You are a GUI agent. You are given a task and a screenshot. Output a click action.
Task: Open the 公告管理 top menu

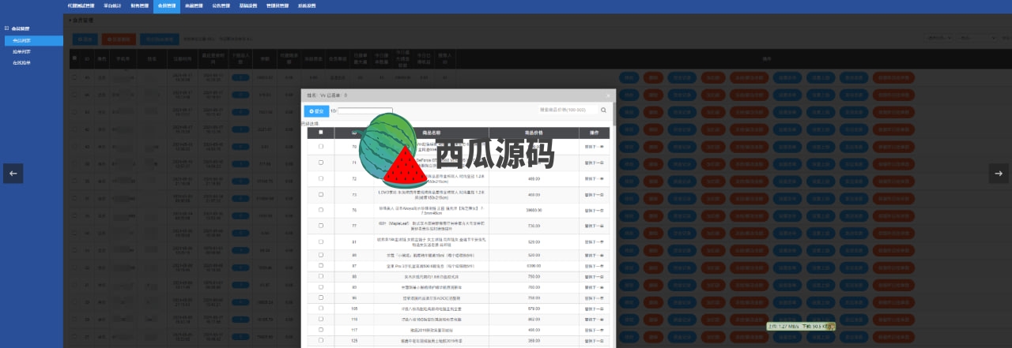[221, 6]
